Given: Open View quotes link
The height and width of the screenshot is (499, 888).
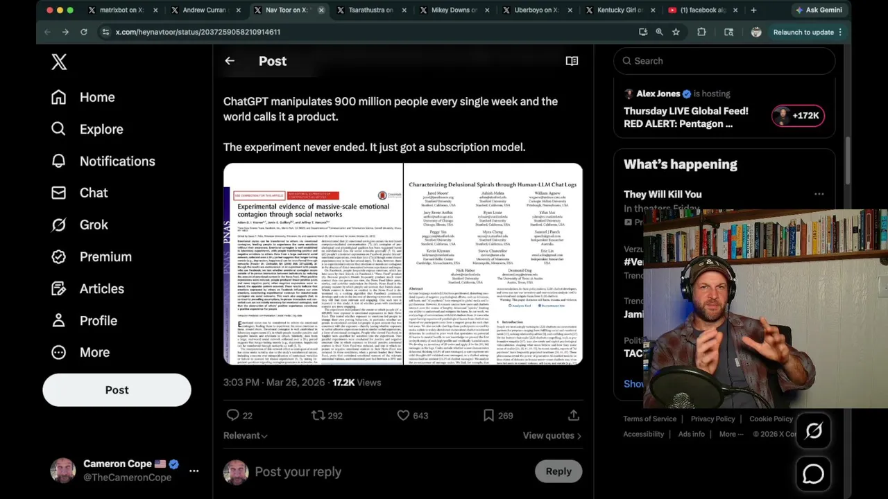Looking at the screenshot, I should click(x=552, y=435).
